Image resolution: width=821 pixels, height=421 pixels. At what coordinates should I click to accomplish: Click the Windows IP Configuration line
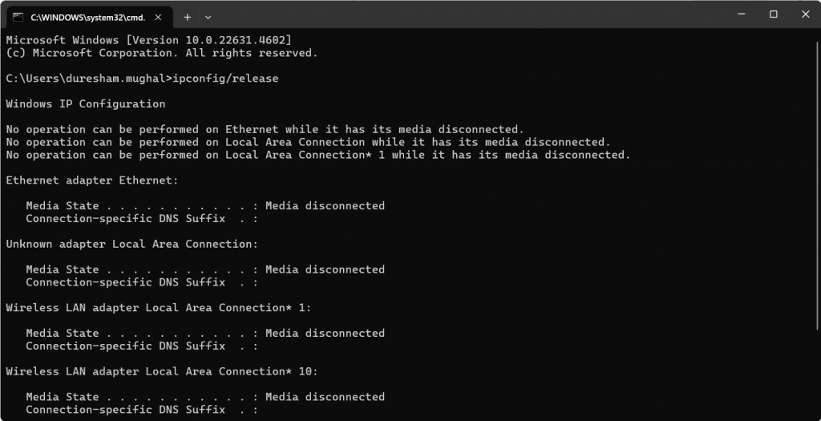pos(86,103)
